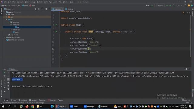This screenshot has height=109, width=194.
Task: Collapse all in Project panel
Action: 42,9
